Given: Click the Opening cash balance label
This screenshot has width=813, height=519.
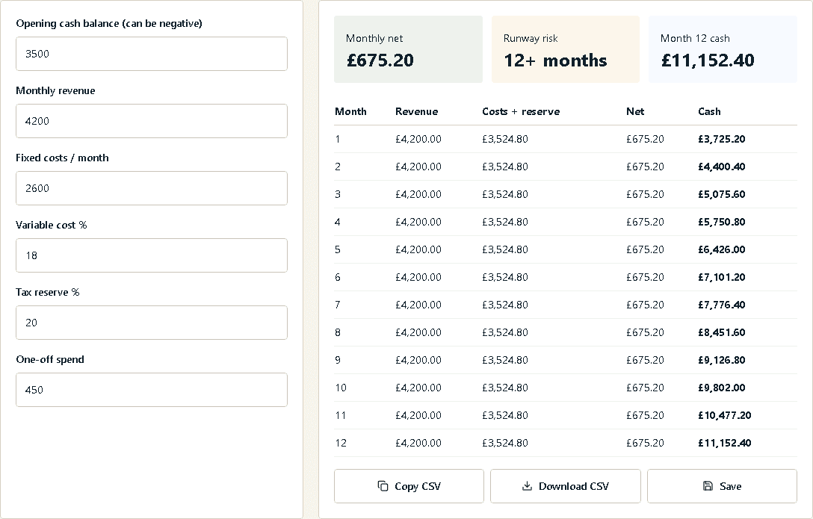Looking at the screenshot, I should [109, 23].
